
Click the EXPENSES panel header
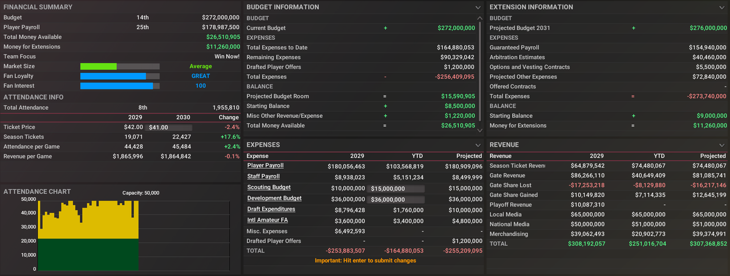[x=263, y=145]
